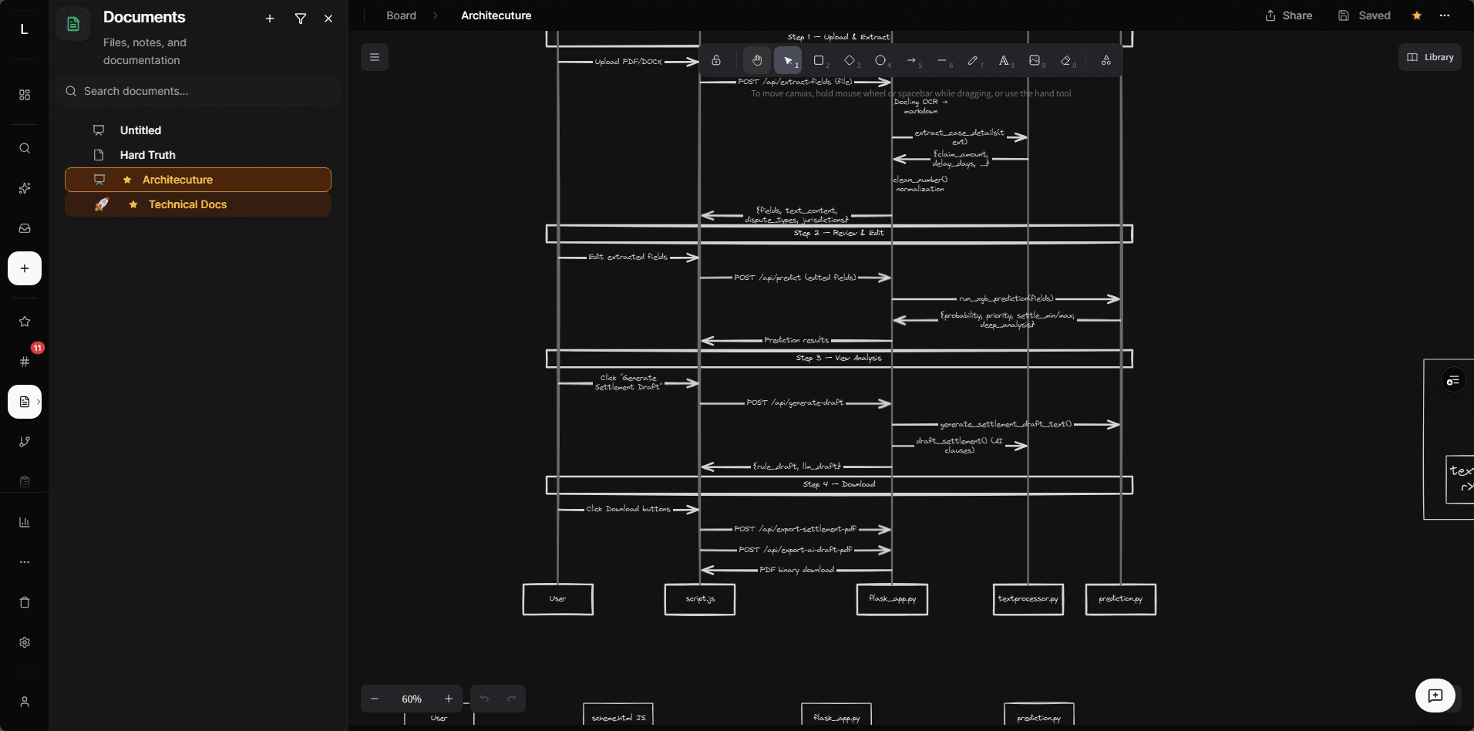Open the Board breadcrumb item
1474x731 pixels.
point(400,15)
